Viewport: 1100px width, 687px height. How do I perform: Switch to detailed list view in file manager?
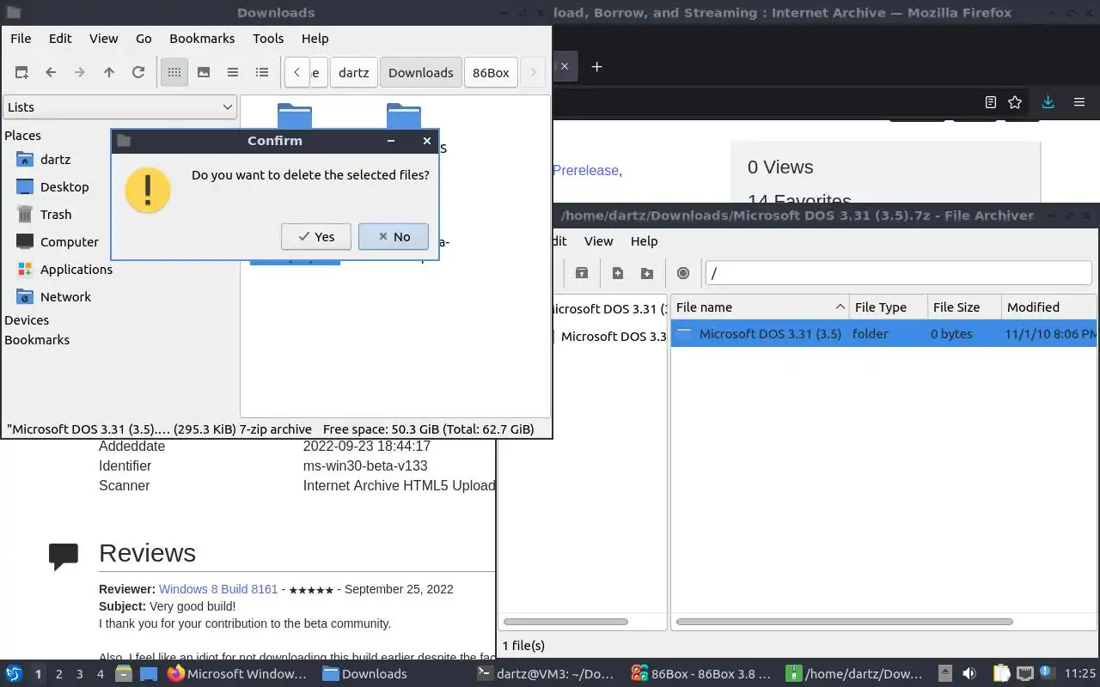(x=262, y=73)
